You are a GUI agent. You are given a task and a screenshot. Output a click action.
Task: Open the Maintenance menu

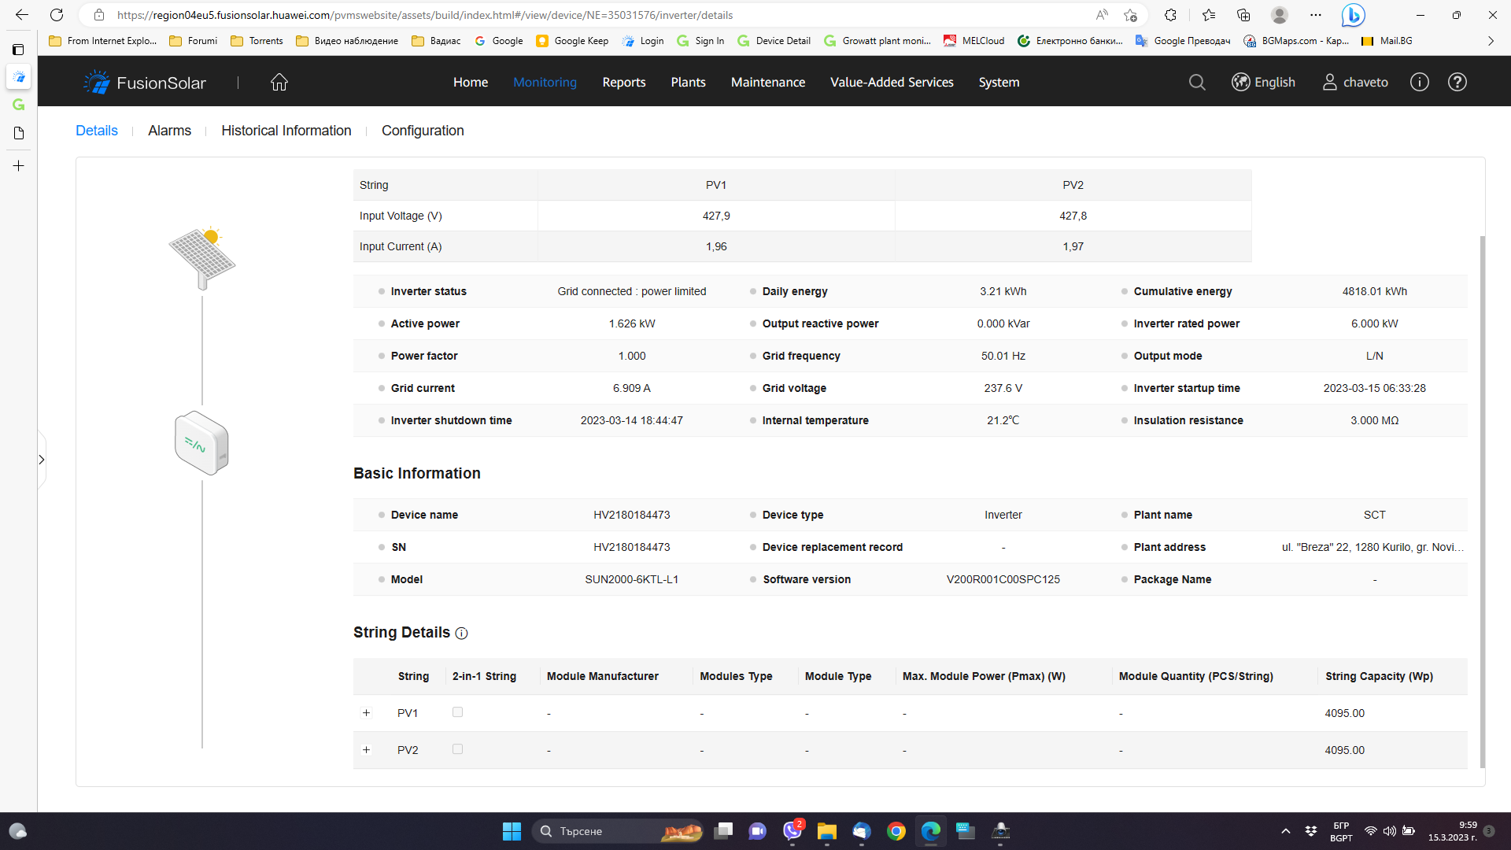[x=767, y=82]
